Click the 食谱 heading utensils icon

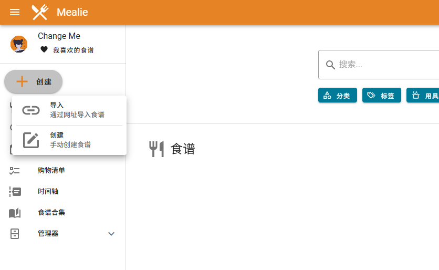click(x=156, y=149)
